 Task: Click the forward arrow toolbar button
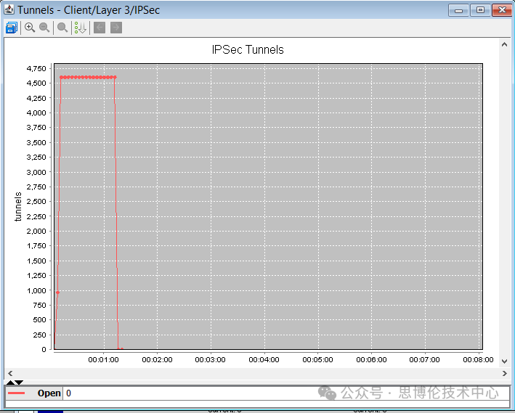[x=115, y=28]
